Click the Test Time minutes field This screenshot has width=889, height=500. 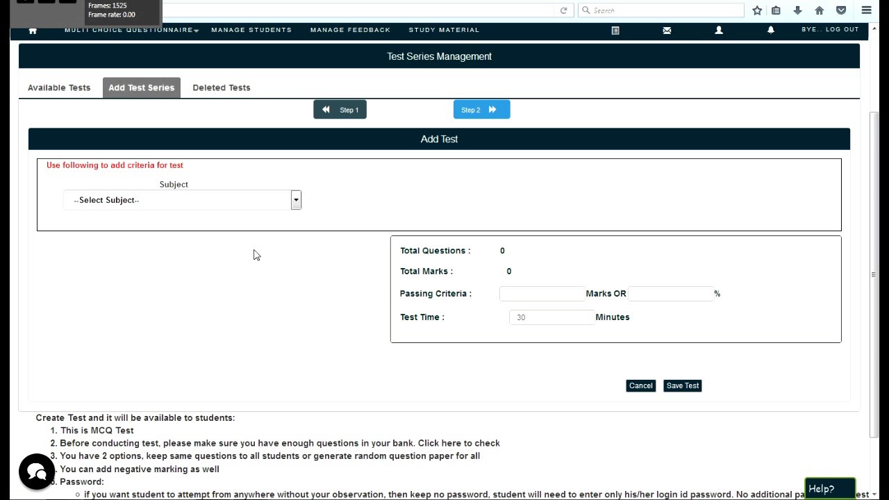(x=551, y=317)
